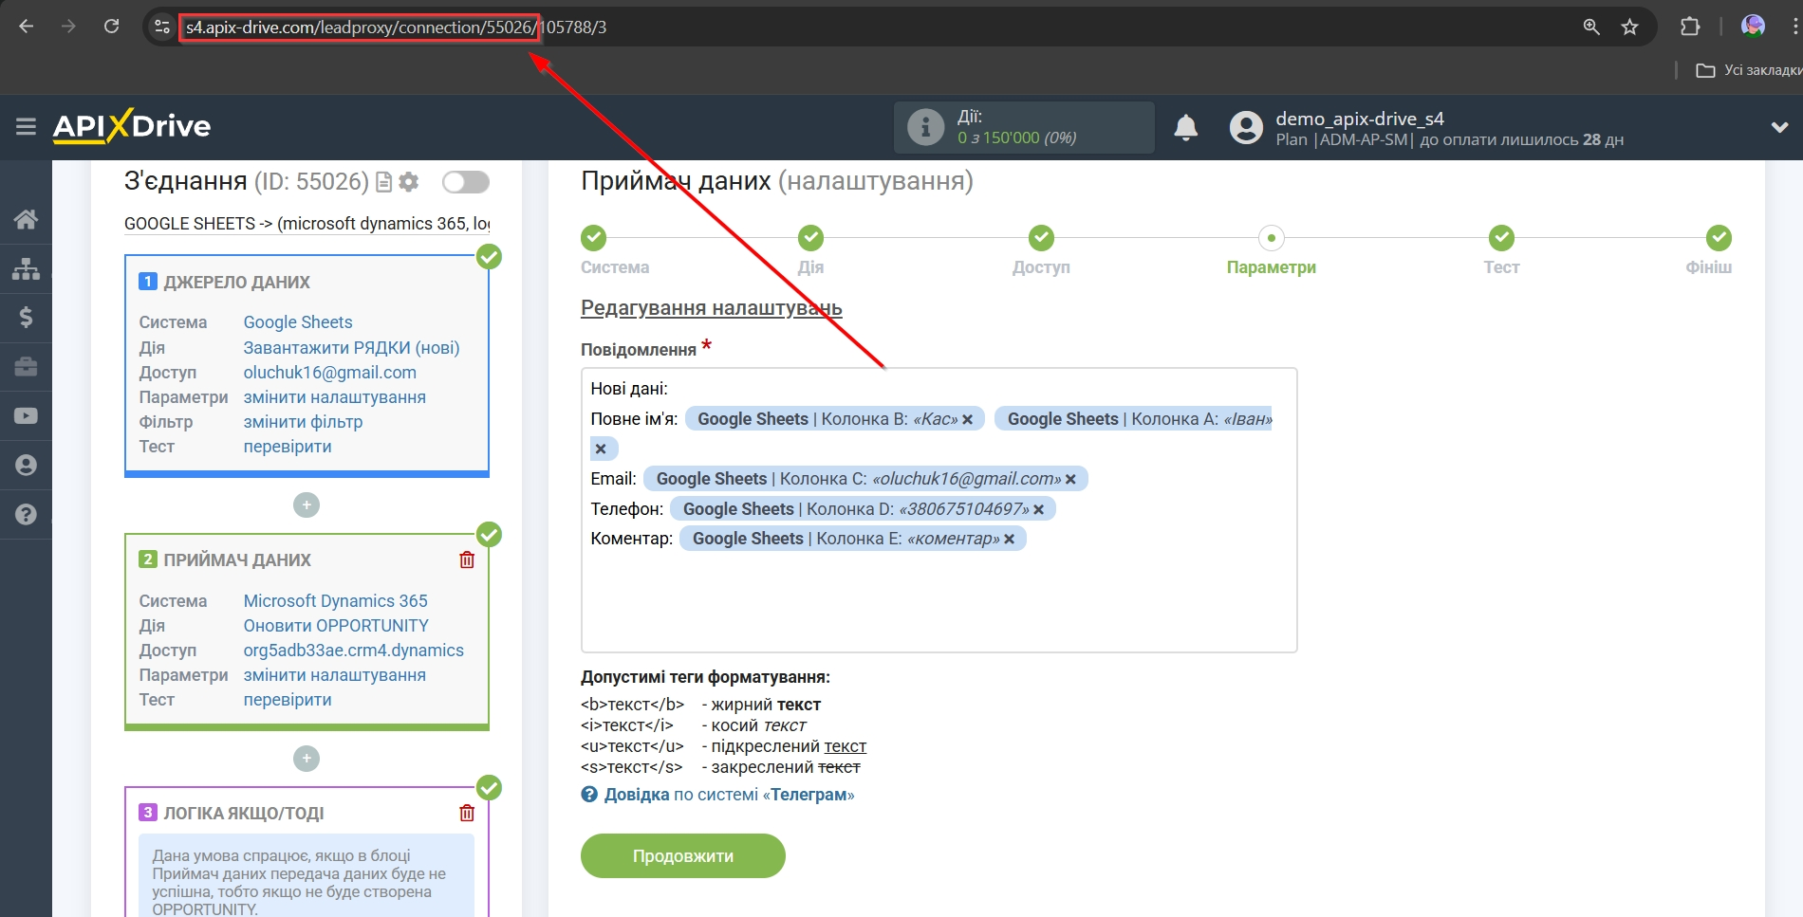The height and width of the screenshot is (917, 1803).
Task: Click змінити налаштування in the data receiver block
Action: pyautogui.click(x=334, y=675)
